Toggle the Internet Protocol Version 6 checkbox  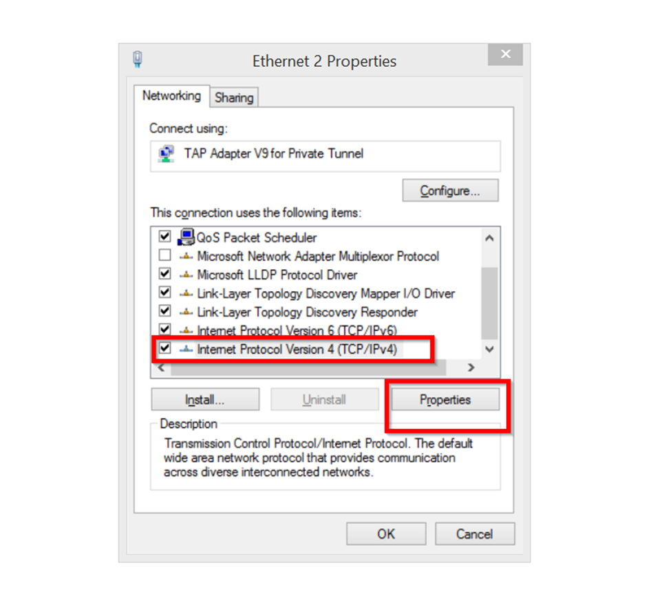[164, 328]
